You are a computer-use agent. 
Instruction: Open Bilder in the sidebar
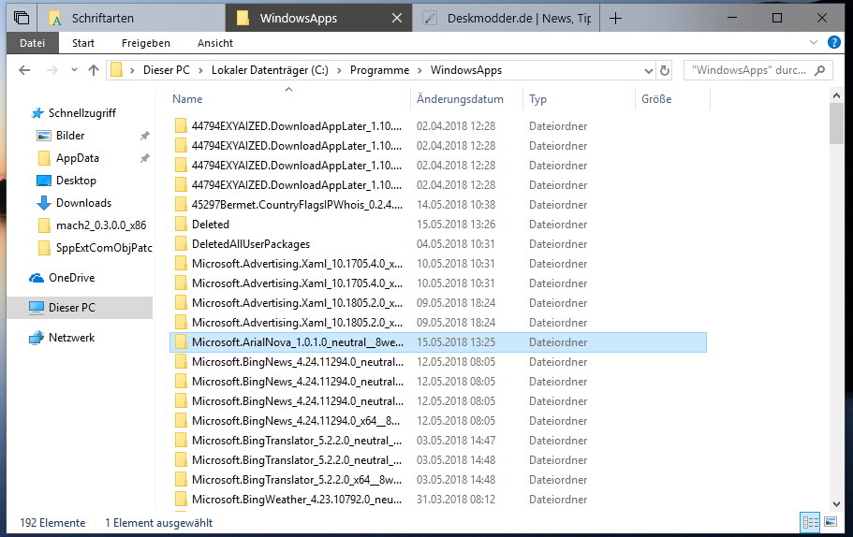[70, 136]
